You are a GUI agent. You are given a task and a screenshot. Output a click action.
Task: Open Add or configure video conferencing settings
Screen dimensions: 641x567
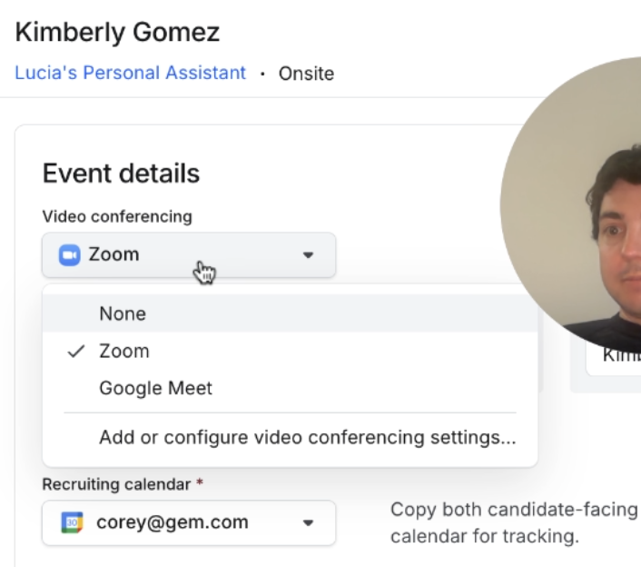(x=307, y=437)
